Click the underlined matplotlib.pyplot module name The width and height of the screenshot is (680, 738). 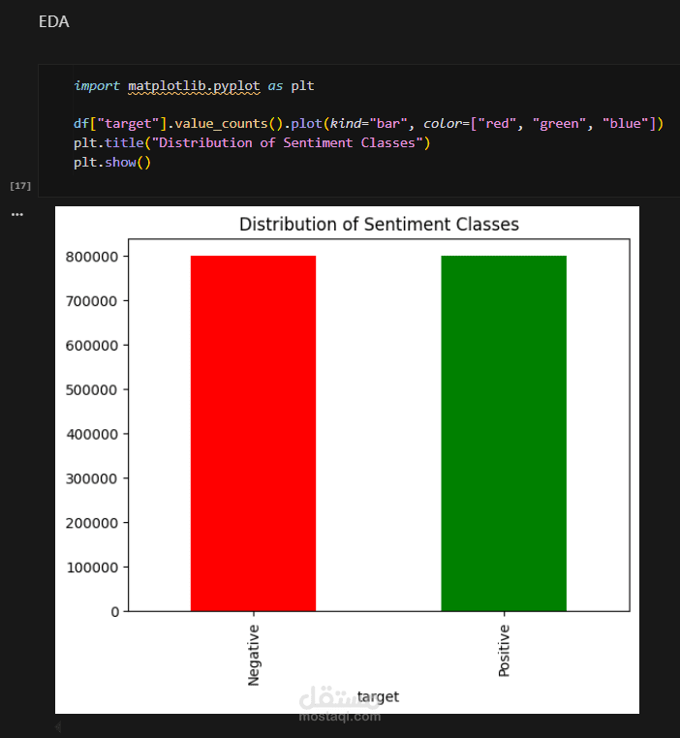tap(194, 85)
